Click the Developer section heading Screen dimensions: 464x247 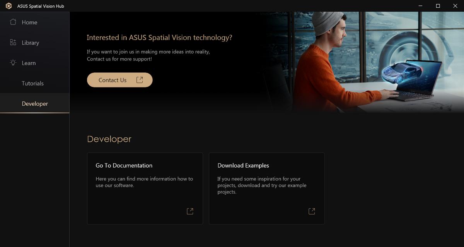(x=109, y=139)
